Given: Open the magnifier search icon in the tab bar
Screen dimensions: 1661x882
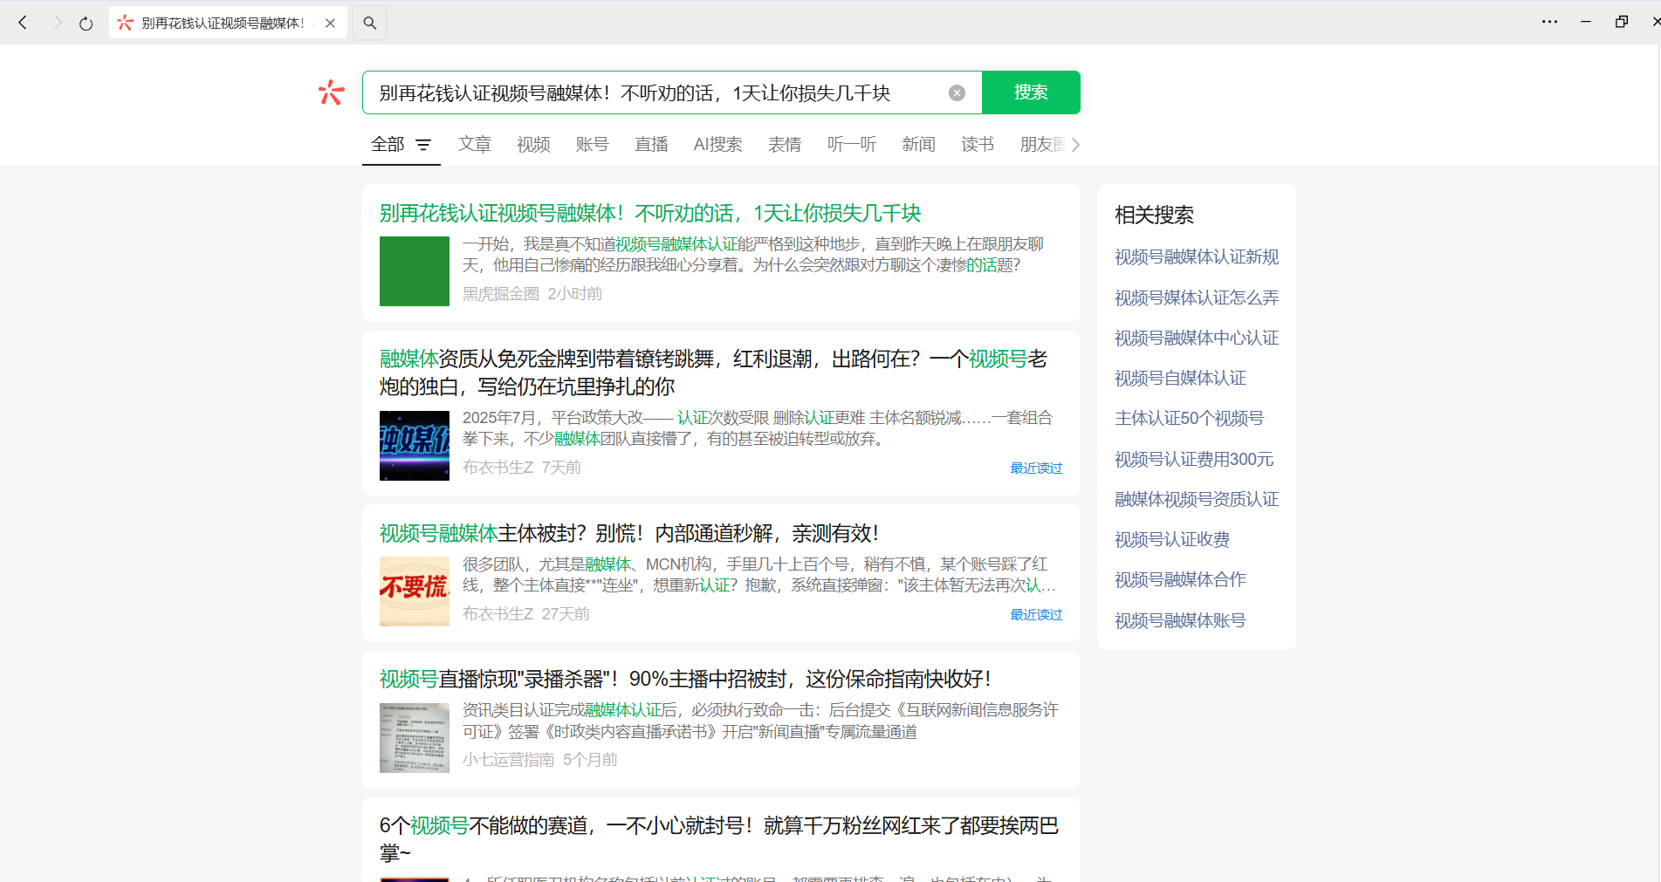Looking at the screenshot, I should 370,24.
